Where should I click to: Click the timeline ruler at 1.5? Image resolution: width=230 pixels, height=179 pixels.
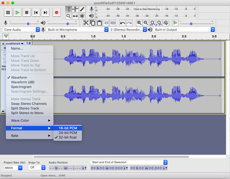123,36
